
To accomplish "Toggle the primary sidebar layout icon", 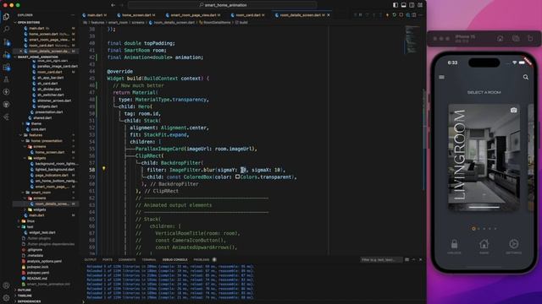I will [x=395, y=5].
